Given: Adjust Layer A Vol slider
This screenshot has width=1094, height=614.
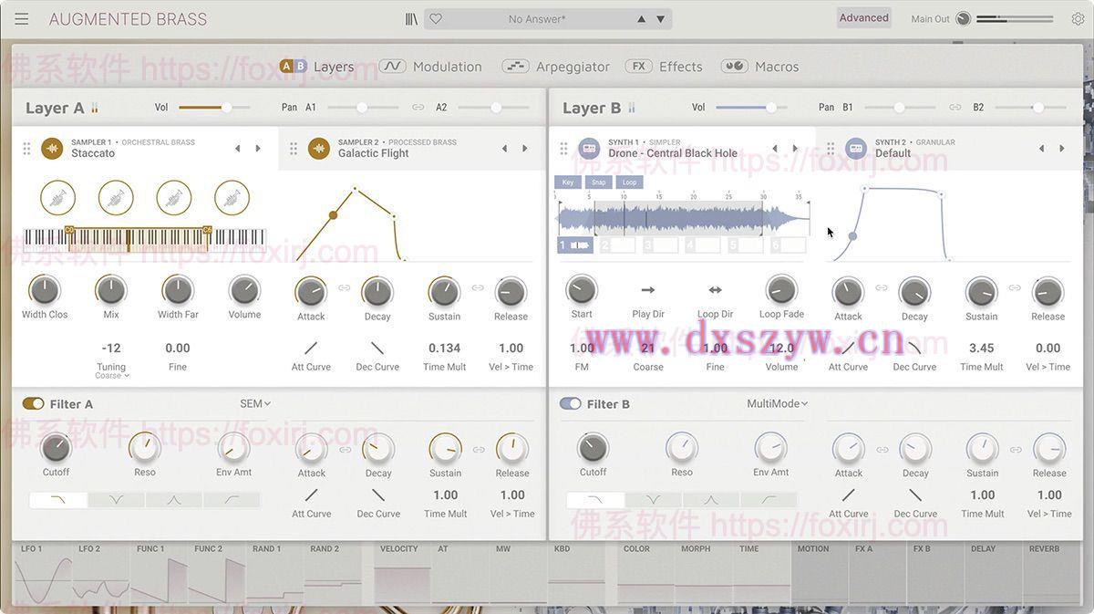Looking at the screenshot, I should pos(215,108).
